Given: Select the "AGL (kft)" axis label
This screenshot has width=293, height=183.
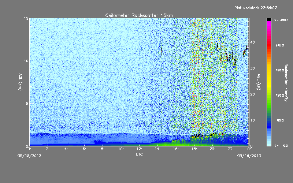Looking at the screenshot, I should 259,82.
